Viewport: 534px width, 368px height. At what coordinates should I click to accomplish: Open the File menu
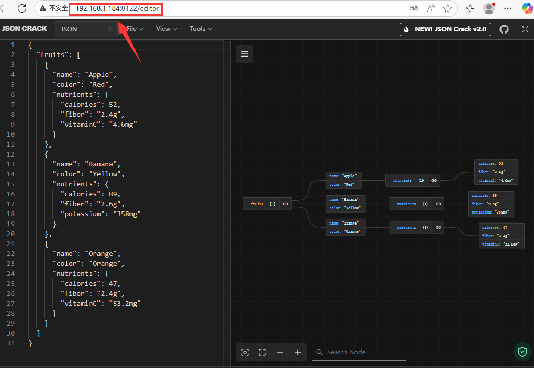pos(135,29)
